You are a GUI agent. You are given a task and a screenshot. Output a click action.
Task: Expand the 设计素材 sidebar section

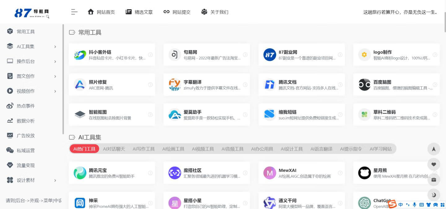click(x=55, y=180)
